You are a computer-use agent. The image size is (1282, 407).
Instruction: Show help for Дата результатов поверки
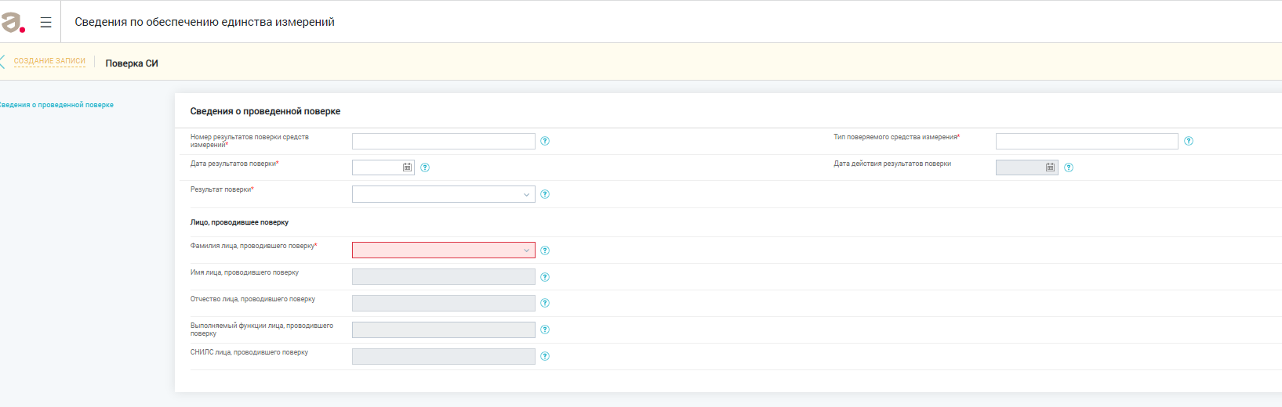(425, 167)
